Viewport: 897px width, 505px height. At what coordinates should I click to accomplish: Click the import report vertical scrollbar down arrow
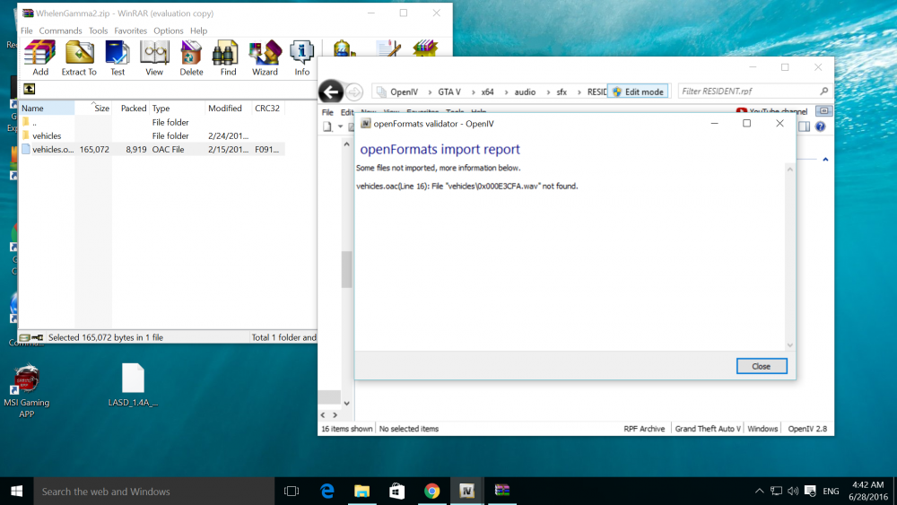click(x=790, y=344)
